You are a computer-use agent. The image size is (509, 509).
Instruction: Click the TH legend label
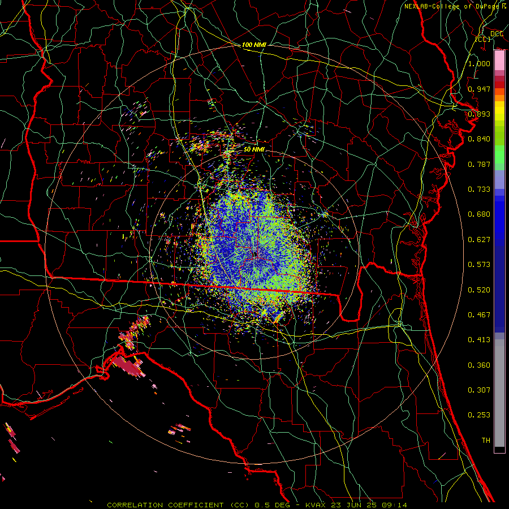click(486, 441)
